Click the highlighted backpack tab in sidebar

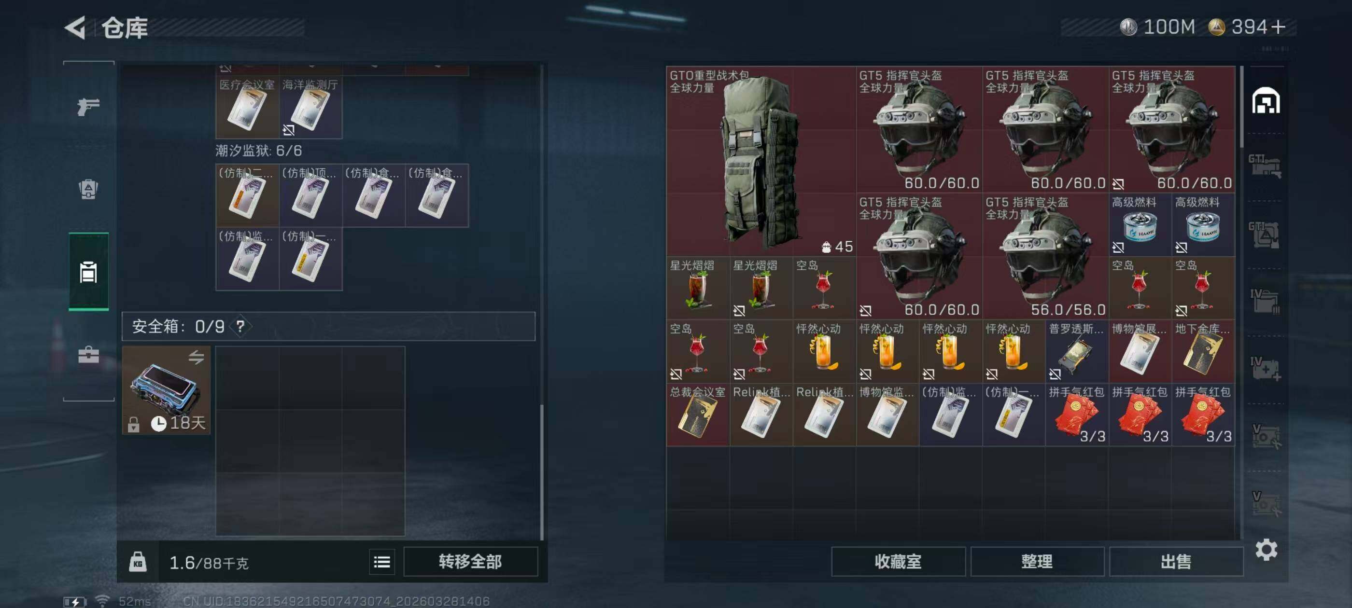88,272
